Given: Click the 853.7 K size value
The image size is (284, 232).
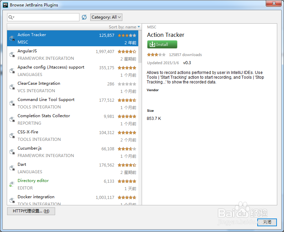Looking at the screenshot, I should click(154, 118).
